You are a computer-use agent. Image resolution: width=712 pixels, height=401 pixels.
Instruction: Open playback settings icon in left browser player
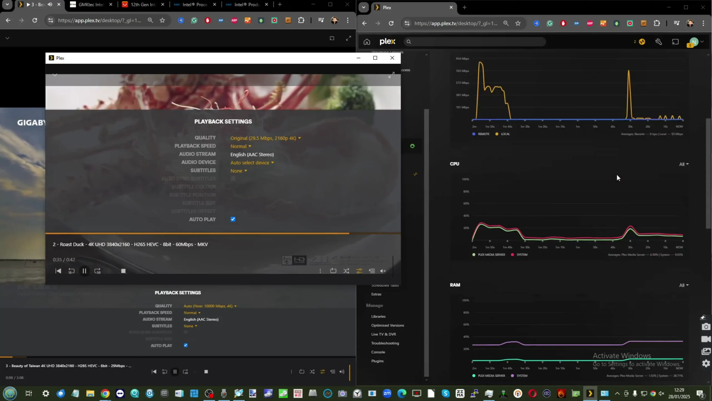pyautogui.click(x=323, y=371)
